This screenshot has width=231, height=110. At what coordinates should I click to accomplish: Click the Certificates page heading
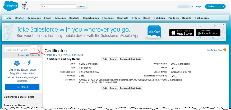coord(56,51)
